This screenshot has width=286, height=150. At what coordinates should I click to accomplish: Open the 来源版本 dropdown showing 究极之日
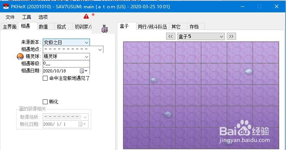tap(66, 42)
